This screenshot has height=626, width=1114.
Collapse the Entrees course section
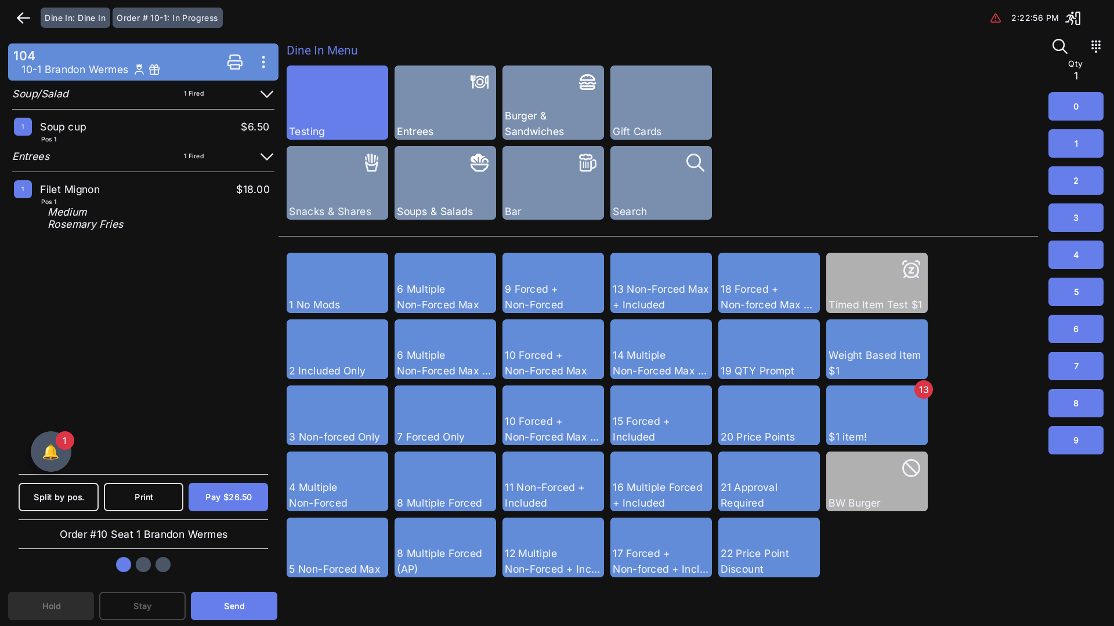click(266, 156)
